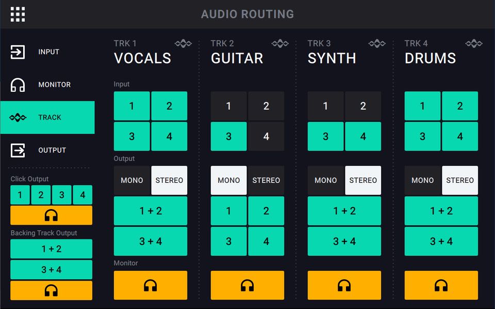Toggle headphone monitor for Drums track
Image resolution: width=495 pixels, height=309 pixels.
pyautogui.click(x=441, y=285)
